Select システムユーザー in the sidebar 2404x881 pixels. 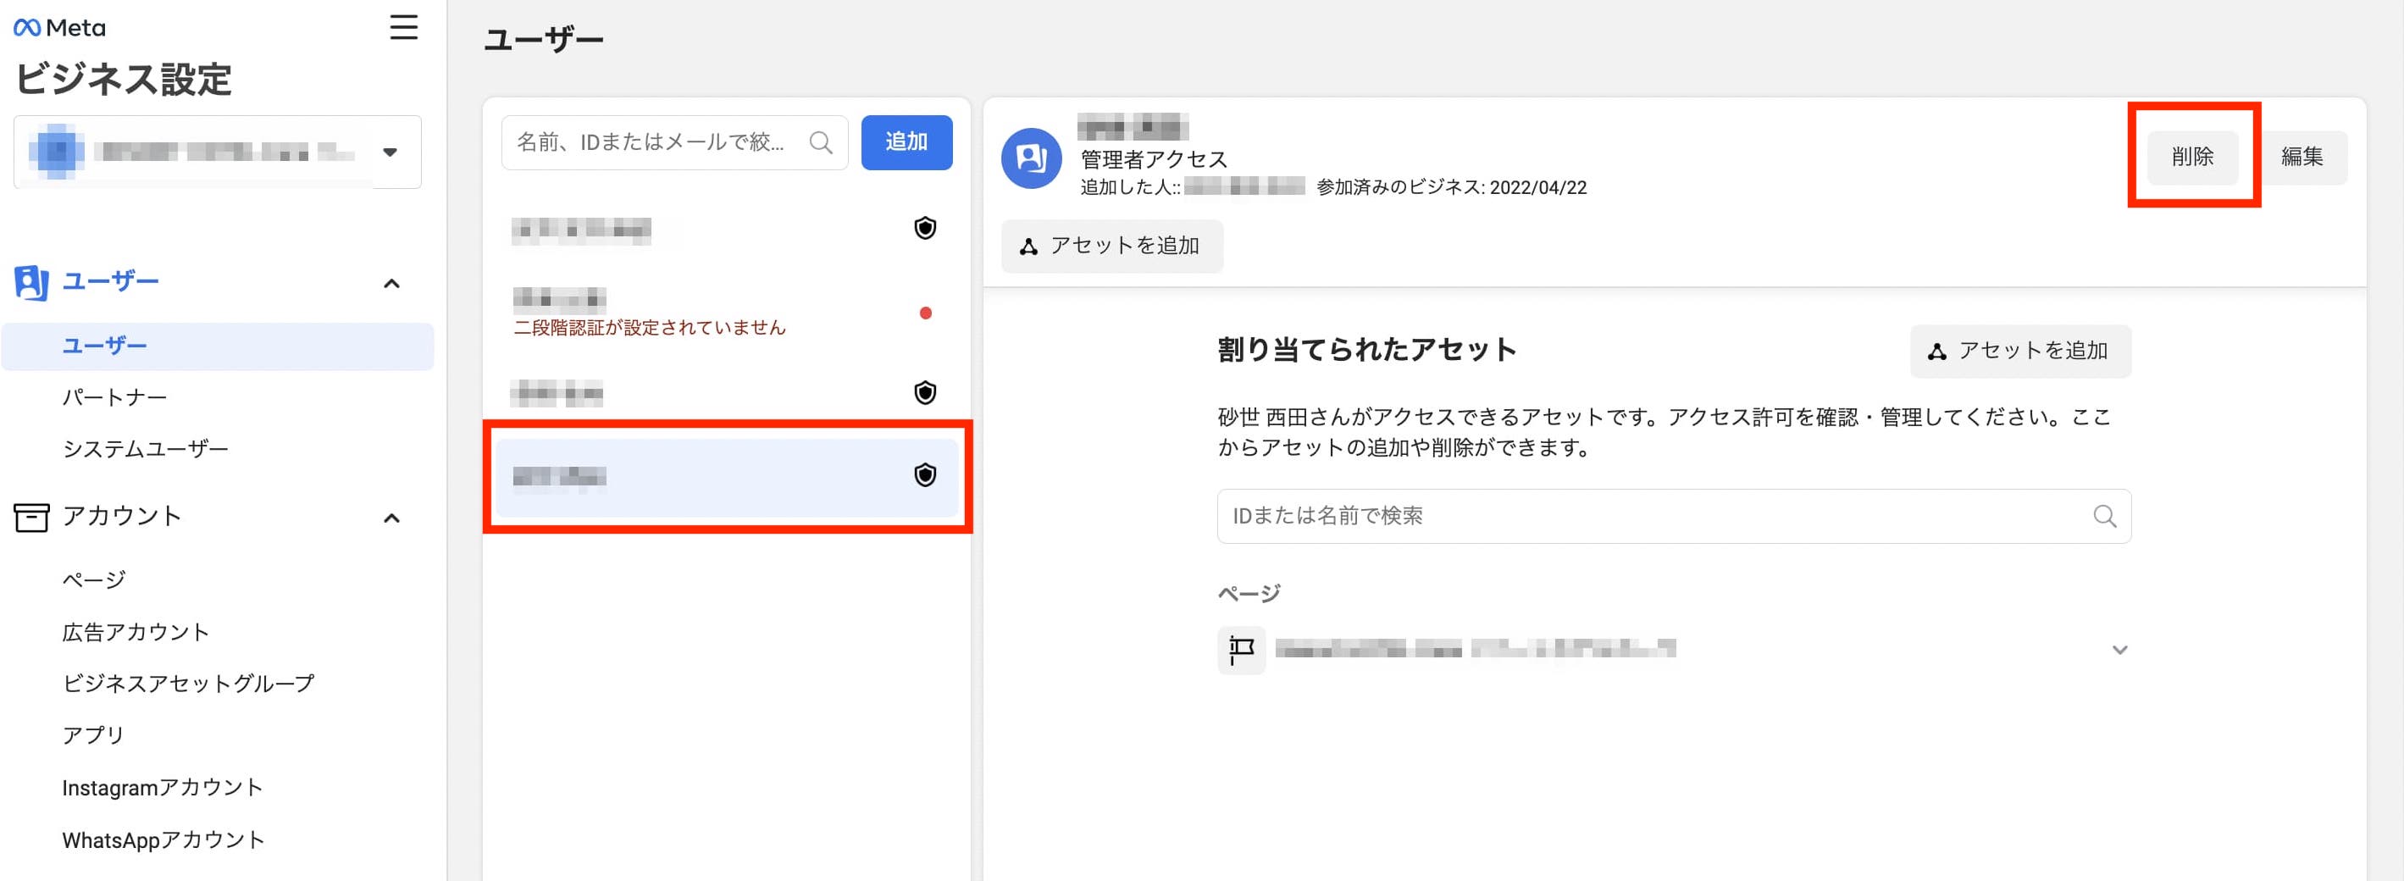coord(146,448)
